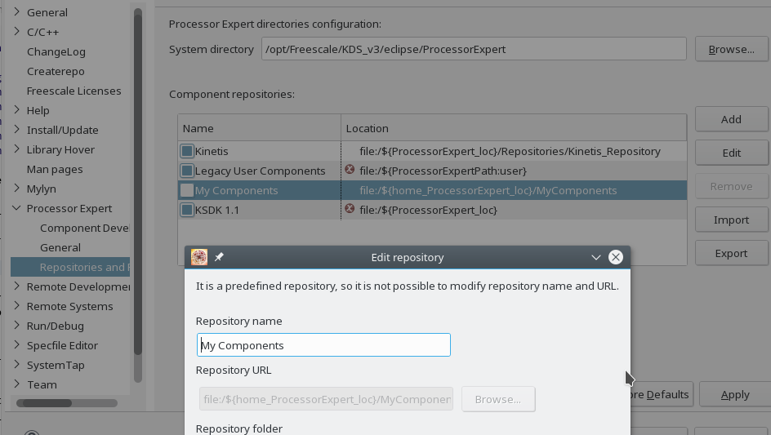Toggle the KSDK 1.1 repository checkbox

187,210
